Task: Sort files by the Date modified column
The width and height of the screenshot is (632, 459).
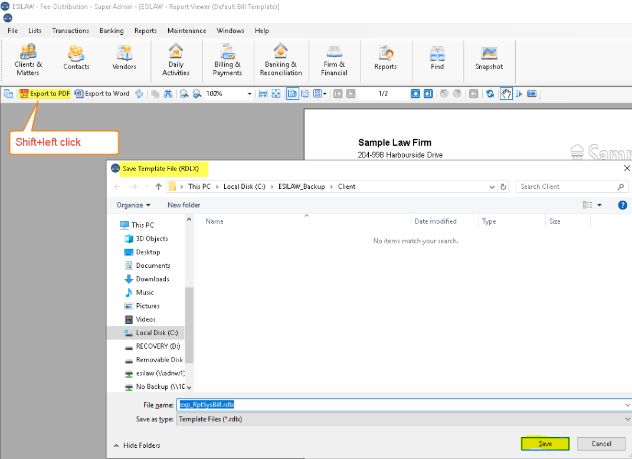Action: (x=435, y=221)
